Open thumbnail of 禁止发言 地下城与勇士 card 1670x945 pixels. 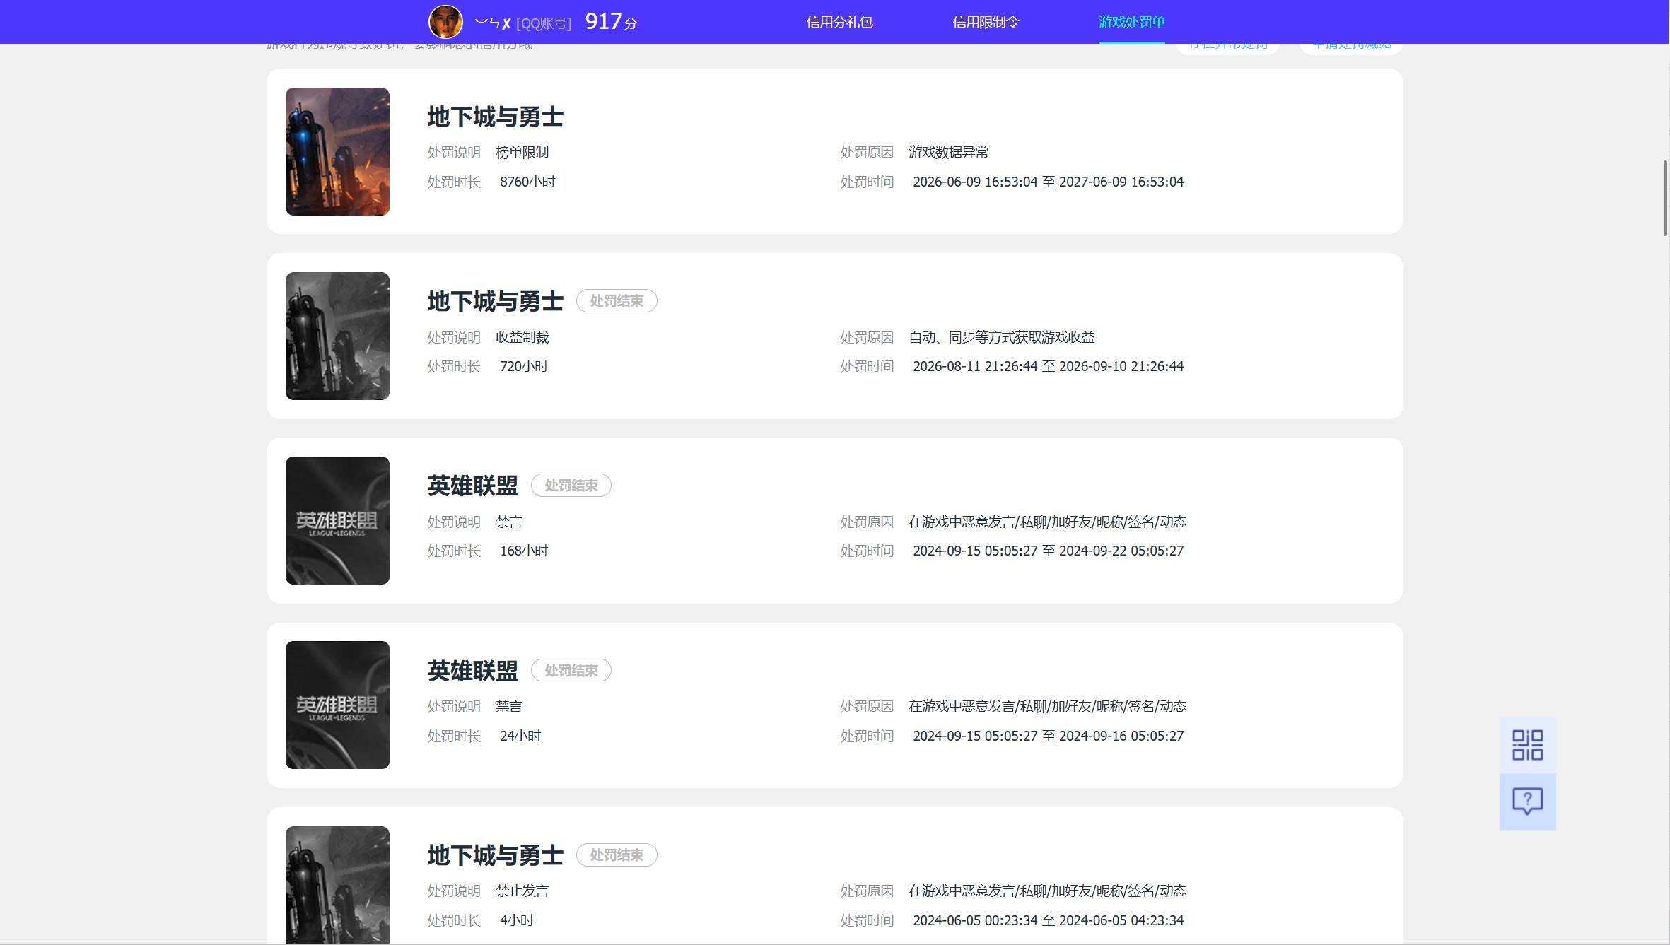tap(337, 885)
